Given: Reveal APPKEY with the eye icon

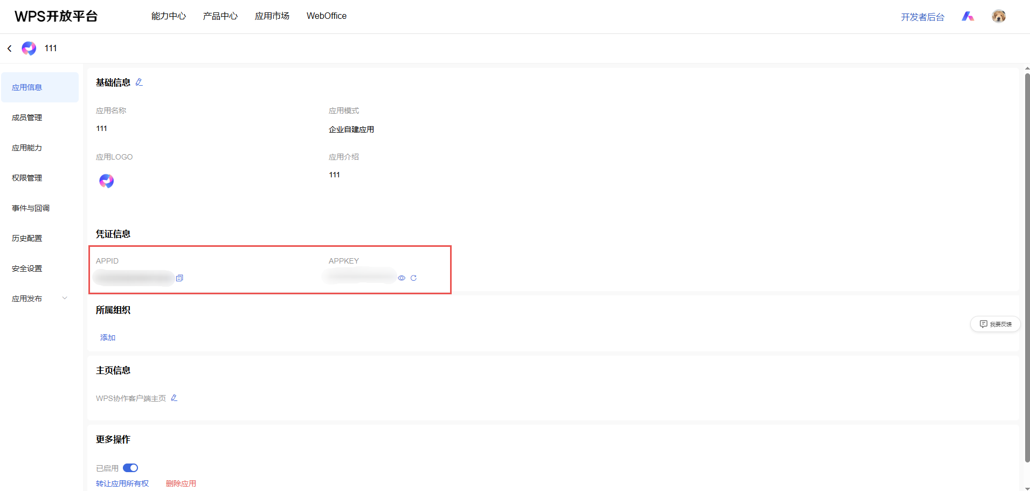Looking at the screenshot, I should tap(402, 278).
